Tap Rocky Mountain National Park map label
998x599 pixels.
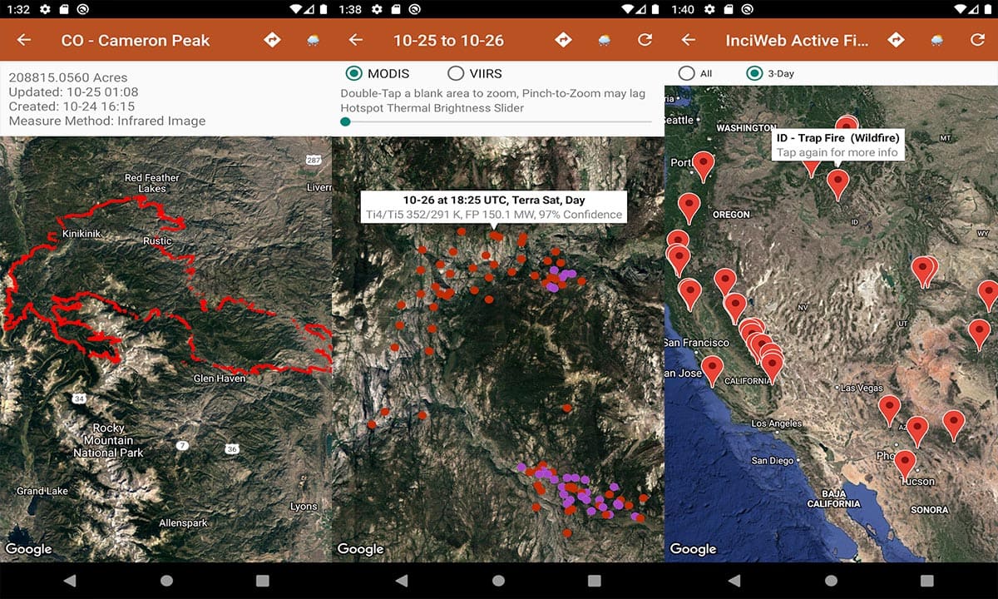coord(108,440)
